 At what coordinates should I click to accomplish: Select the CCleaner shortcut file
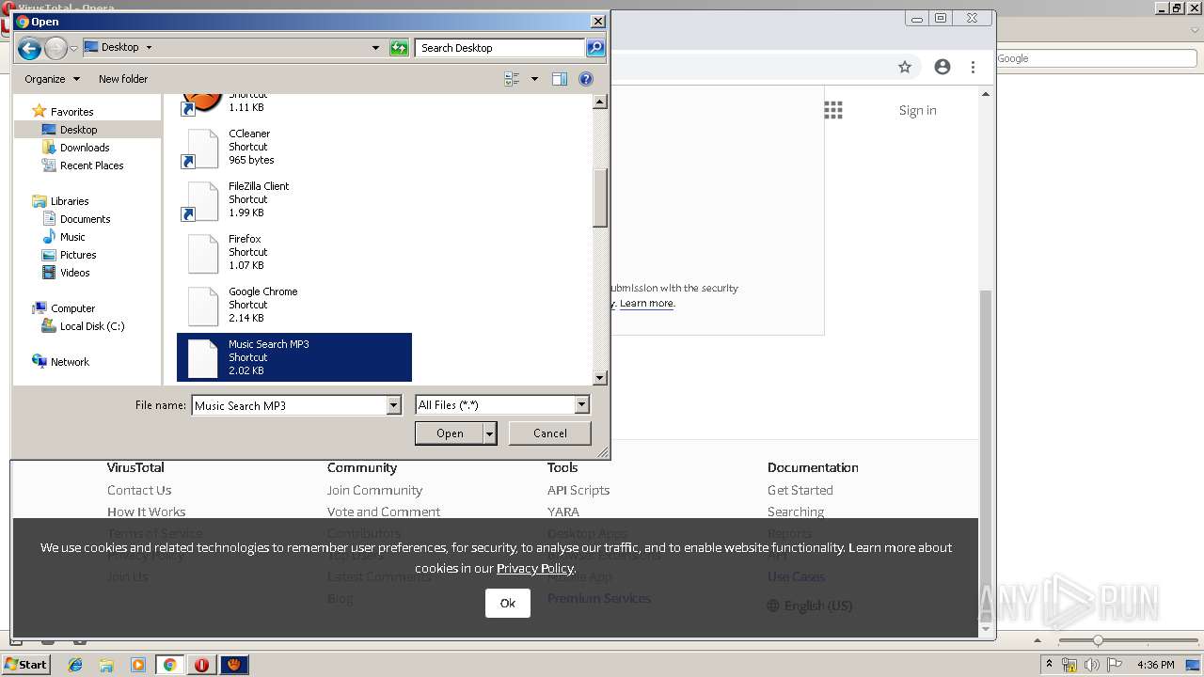coord(294,148)
